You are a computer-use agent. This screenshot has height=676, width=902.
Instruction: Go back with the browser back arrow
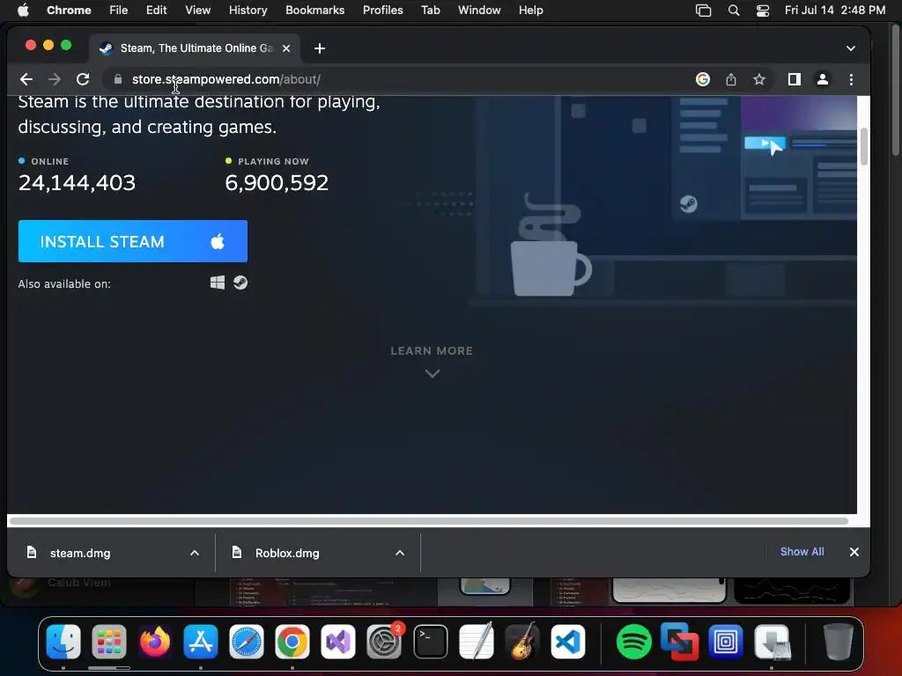(26, 79)
